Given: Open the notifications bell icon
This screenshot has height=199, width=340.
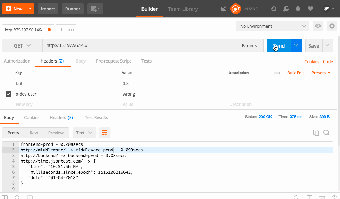Looking at the screenshot, I should pyautogui.click(x=298, y=9).
